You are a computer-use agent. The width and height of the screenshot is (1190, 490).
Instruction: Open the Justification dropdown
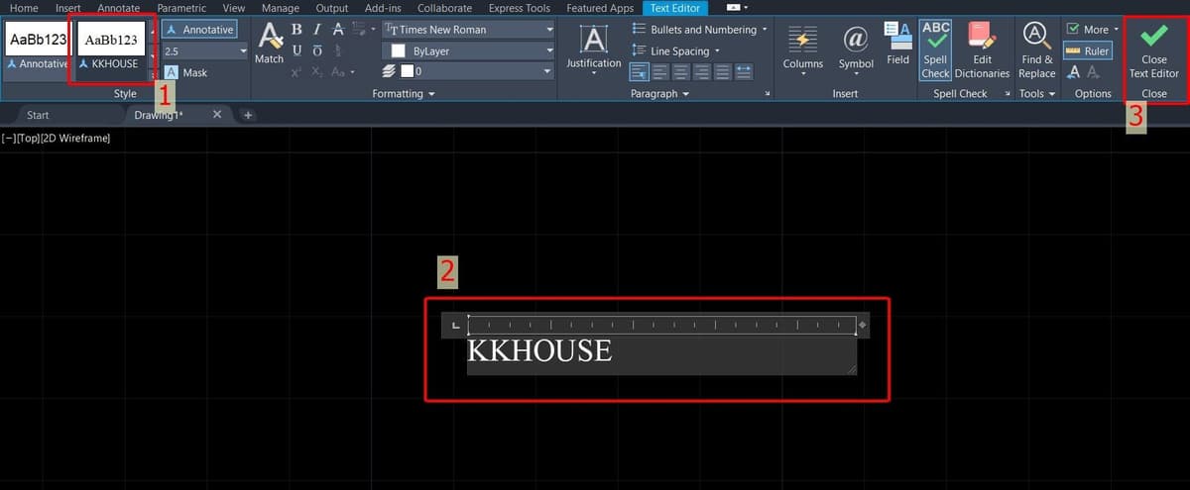pyautogui.click(x=594, y=49)
